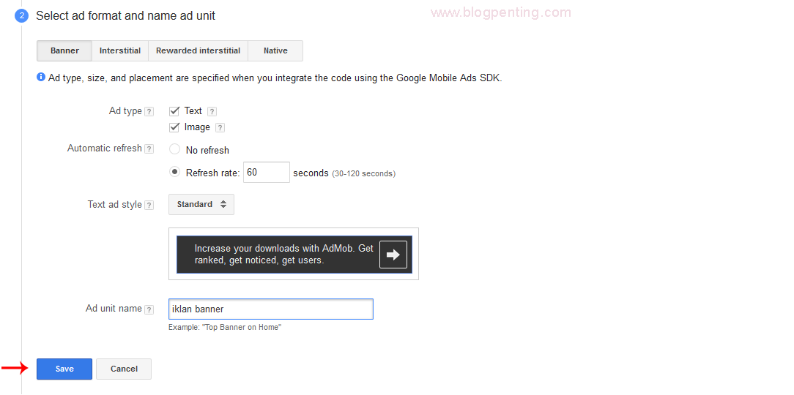Image resolution: width=794 pixels, height=395 pixels.
Task: Click the Ad unit name text field
Action: pos(270,309)
